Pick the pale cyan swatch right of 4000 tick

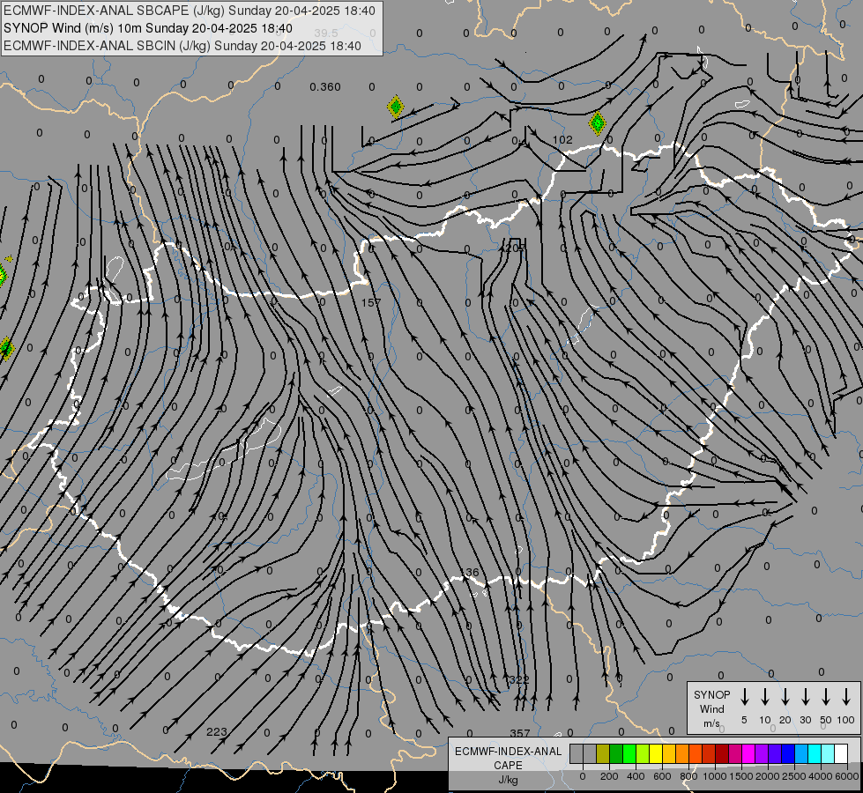829,753
